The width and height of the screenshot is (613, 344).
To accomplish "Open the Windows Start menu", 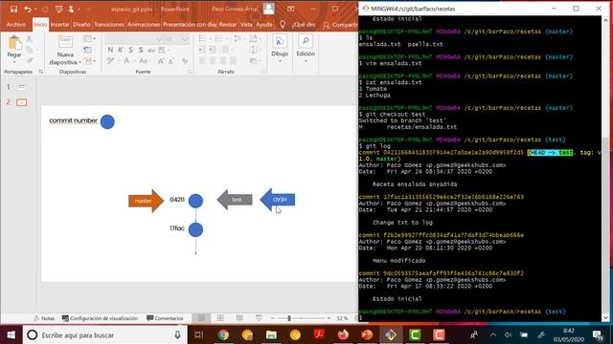I will tap(11, 335).
